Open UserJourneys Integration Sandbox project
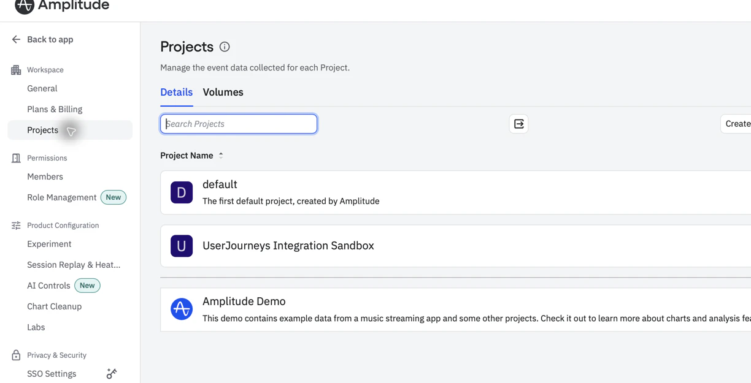The image size is (751, 383). [x=455, y=246]
